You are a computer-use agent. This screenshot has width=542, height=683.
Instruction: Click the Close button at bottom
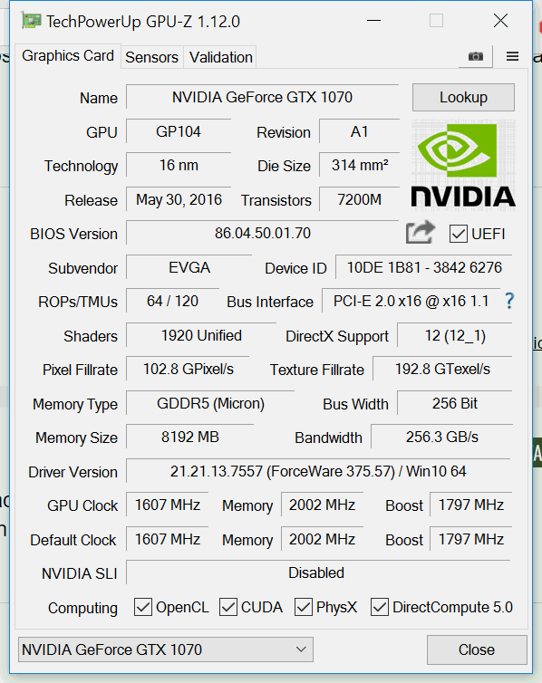[477, 649]
